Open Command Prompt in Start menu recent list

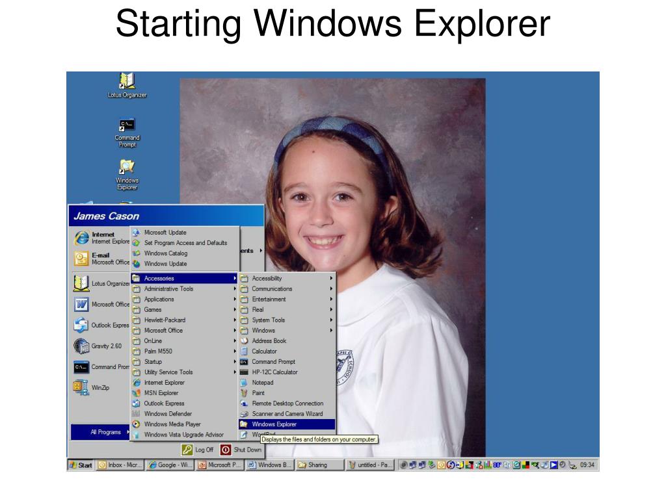point(102,366)
